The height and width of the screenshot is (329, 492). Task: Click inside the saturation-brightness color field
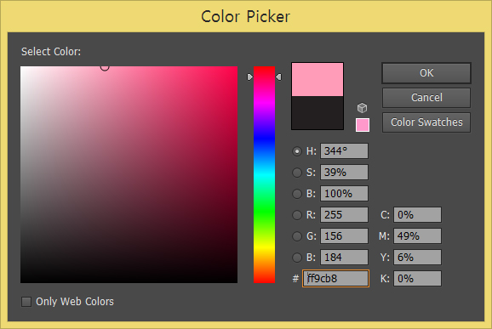(x=129, y=174)
